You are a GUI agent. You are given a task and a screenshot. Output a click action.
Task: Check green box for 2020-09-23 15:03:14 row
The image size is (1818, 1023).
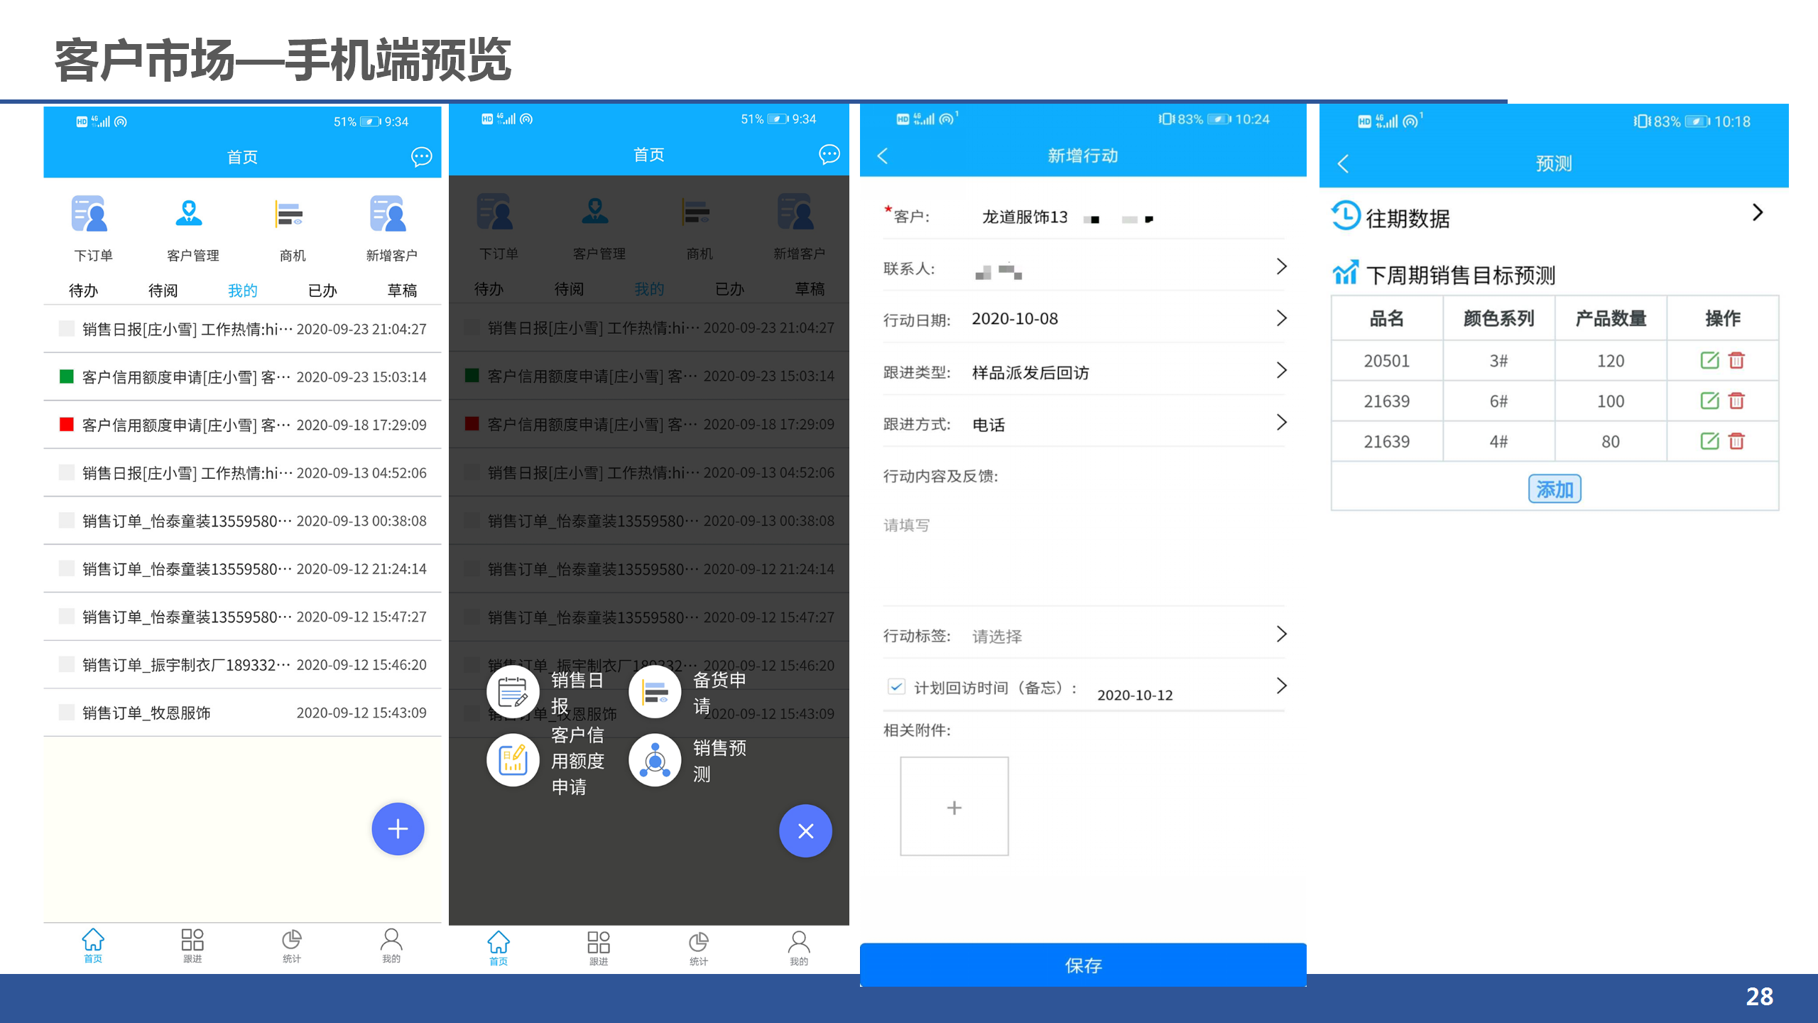[66, 377]
